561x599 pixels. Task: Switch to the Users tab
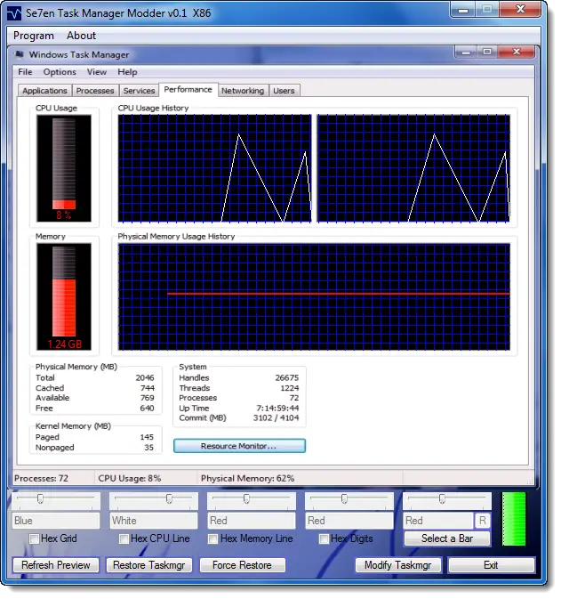point(284,91)
